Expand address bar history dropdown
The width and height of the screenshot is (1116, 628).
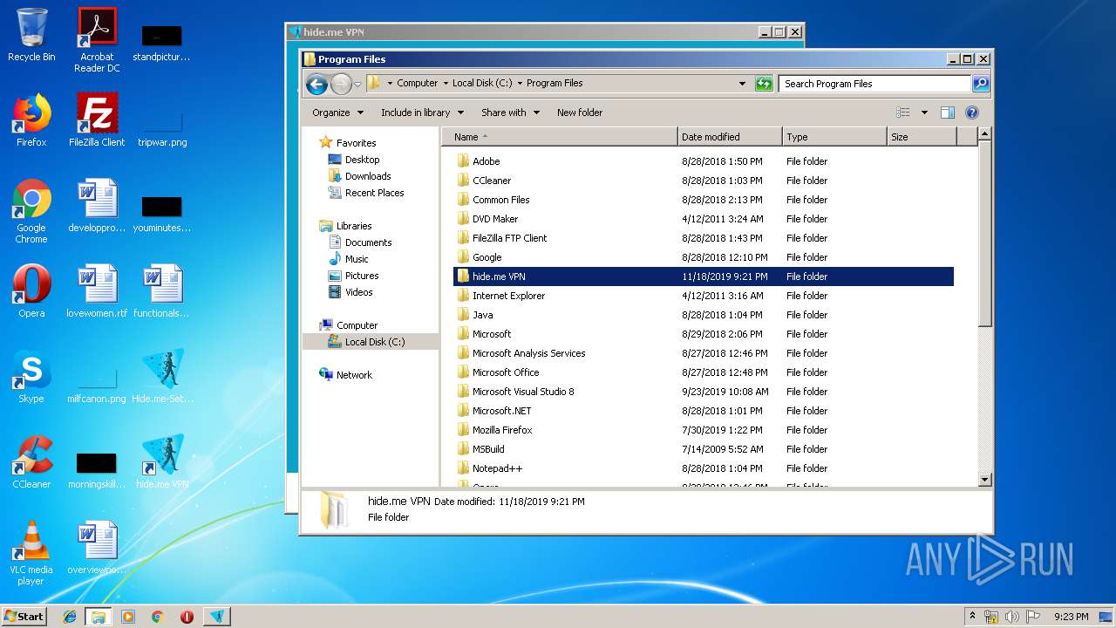[x=742, y=84]
